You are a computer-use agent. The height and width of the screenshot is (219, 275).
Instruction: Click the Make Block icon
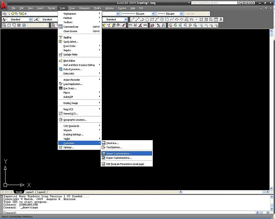tap(191, 19)
